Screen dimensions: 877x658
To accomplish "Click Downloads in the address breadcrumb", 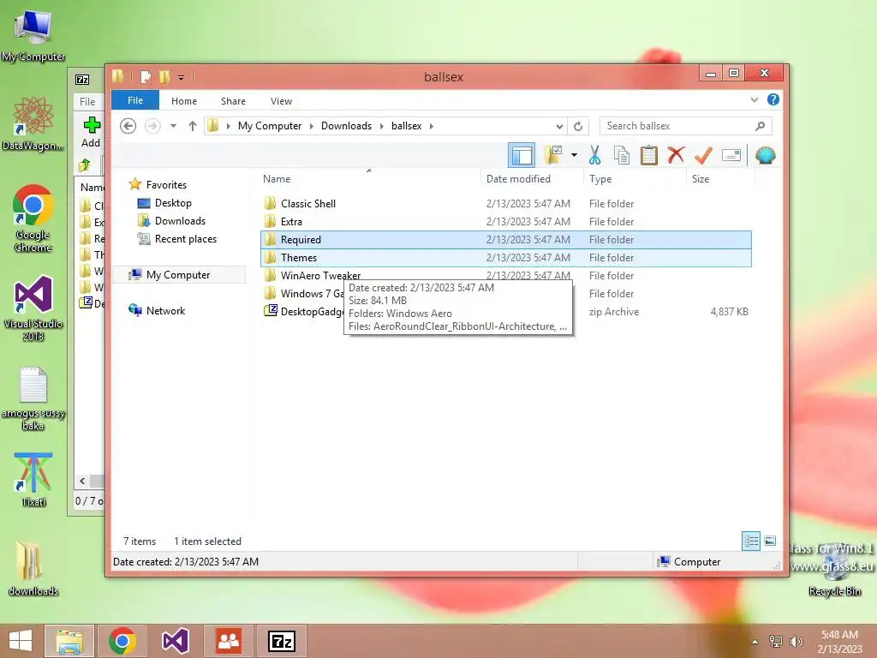I will coord(346,126).
